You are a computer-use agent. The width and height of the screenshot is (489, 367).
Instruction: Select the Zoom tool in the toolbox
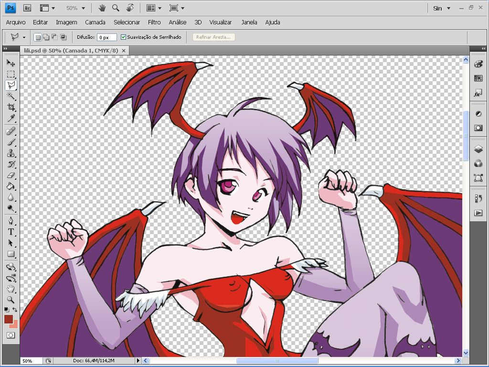click(11, 300)
